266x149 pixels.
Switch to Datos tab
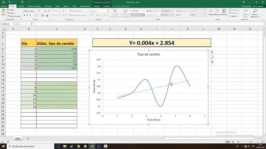click(57, 6)
